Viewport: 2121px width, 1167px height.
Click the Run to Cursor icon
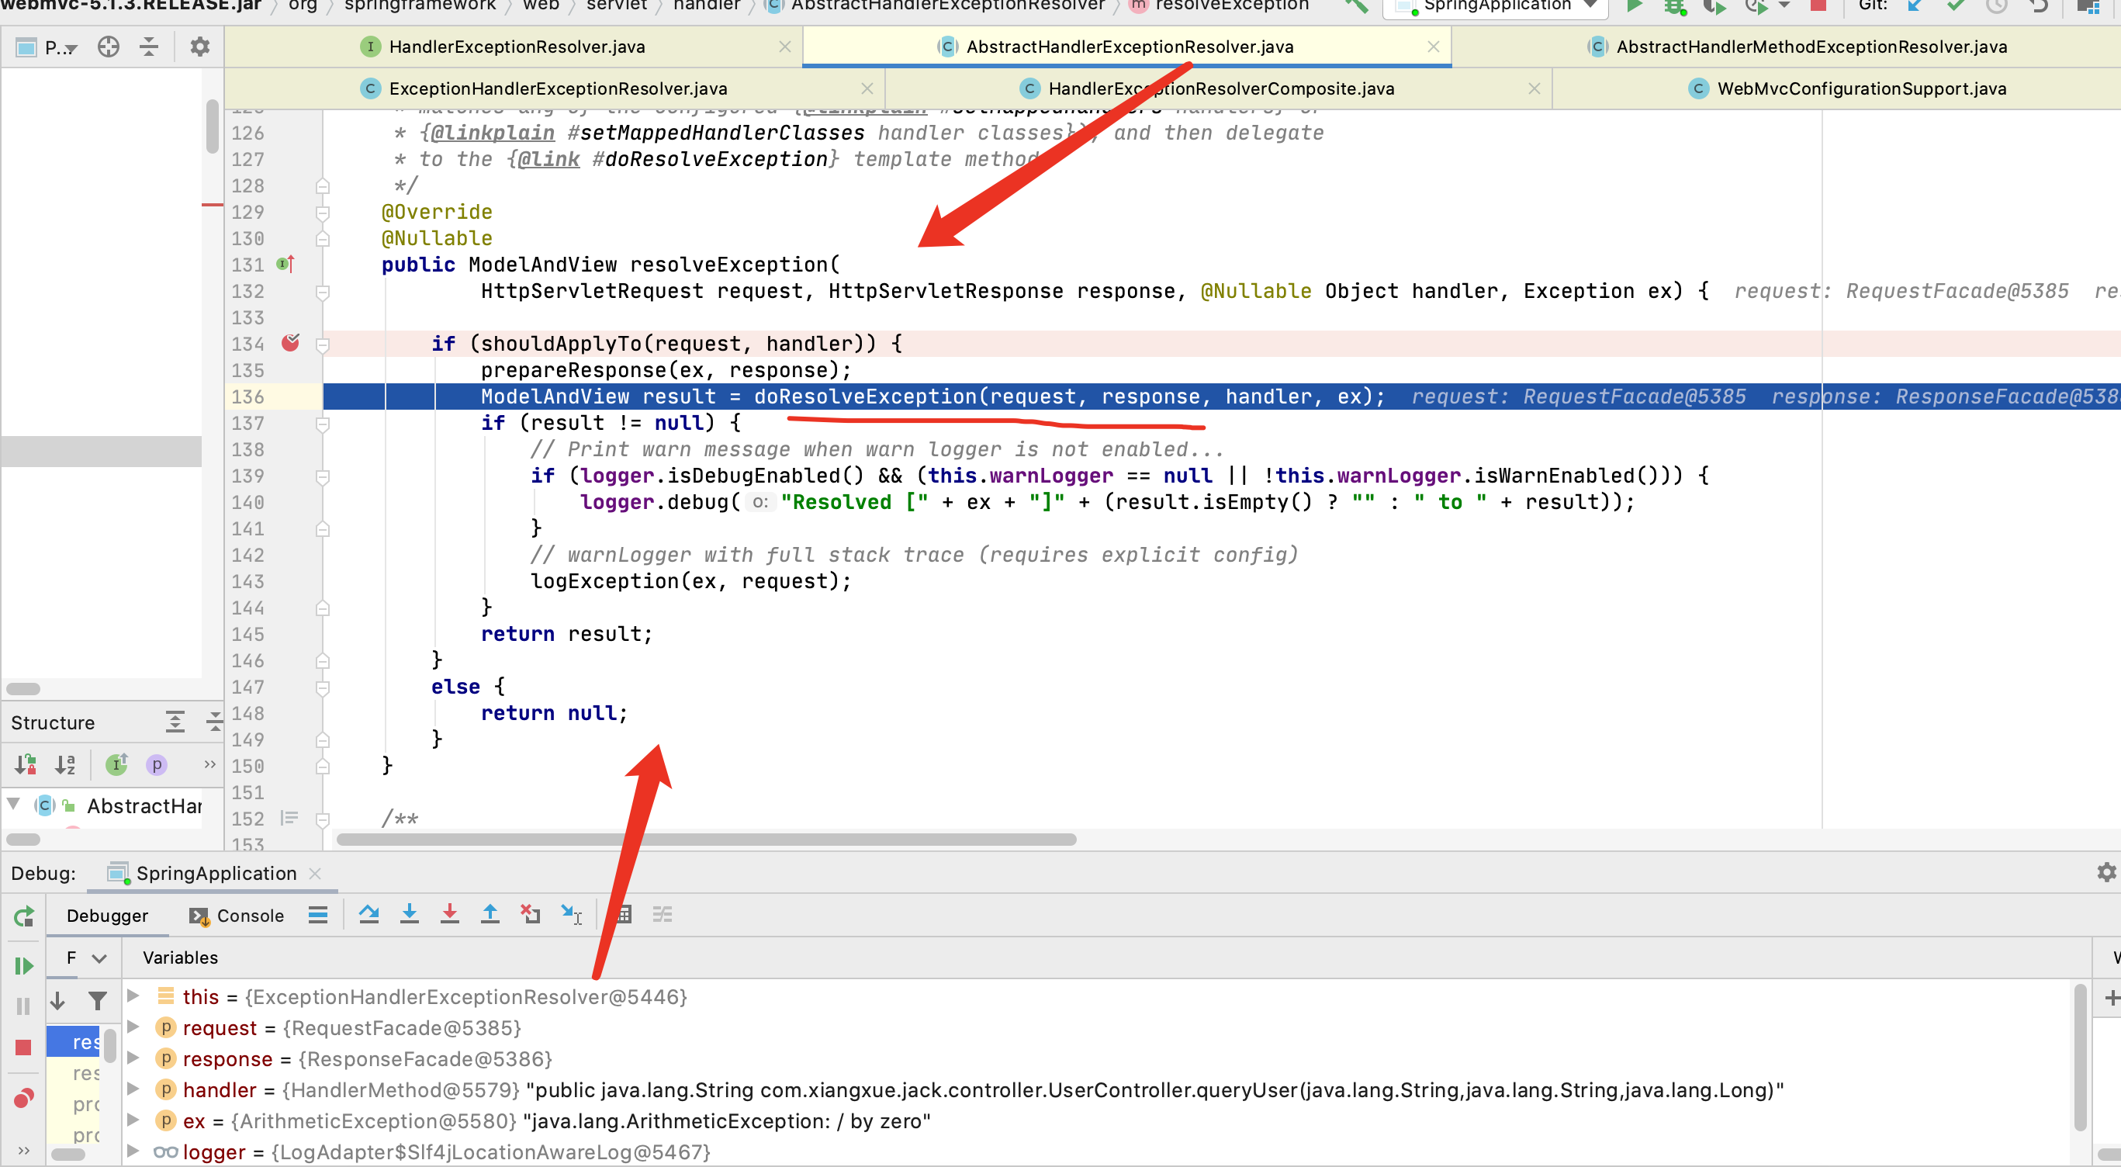click(572, 914)
